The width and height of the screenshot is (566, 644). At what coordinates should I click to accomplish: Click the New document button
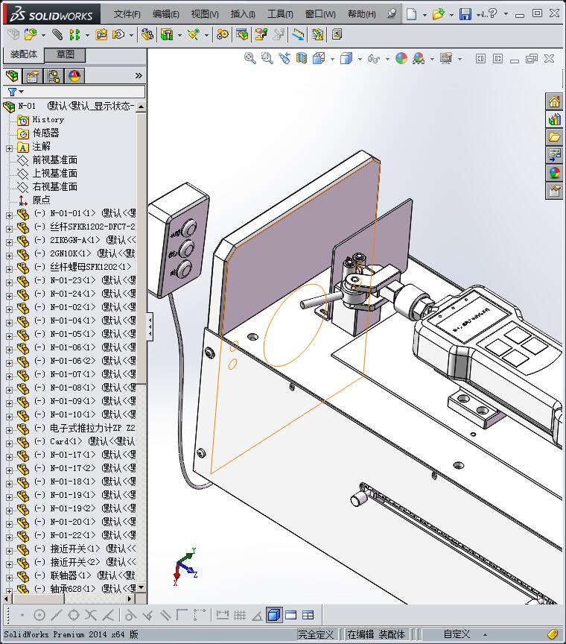tap(411, 14)
